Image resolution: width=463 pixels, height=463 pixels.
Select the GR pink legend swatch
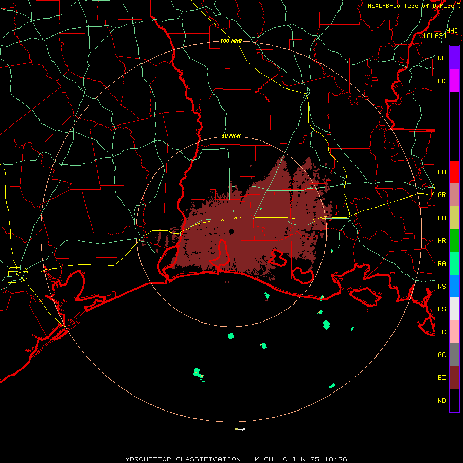click(454, 195)
